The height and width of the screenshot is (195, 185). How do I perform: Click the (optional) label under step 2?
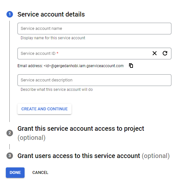pos(31,138)
